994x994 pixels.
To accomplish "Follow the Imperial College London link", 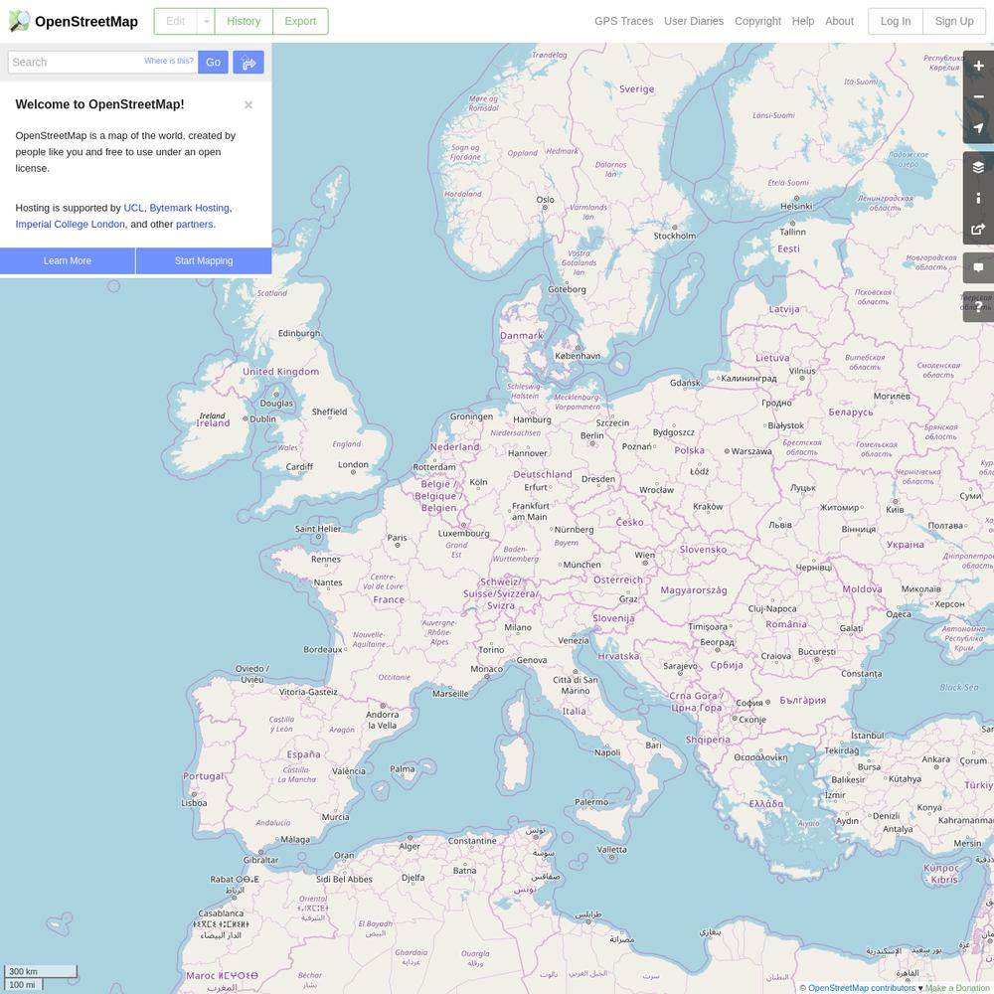I will pos(71,225).
